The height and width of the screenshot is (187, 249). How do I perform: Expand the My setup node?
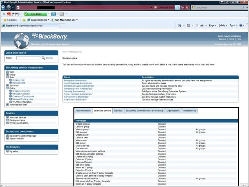7,151
